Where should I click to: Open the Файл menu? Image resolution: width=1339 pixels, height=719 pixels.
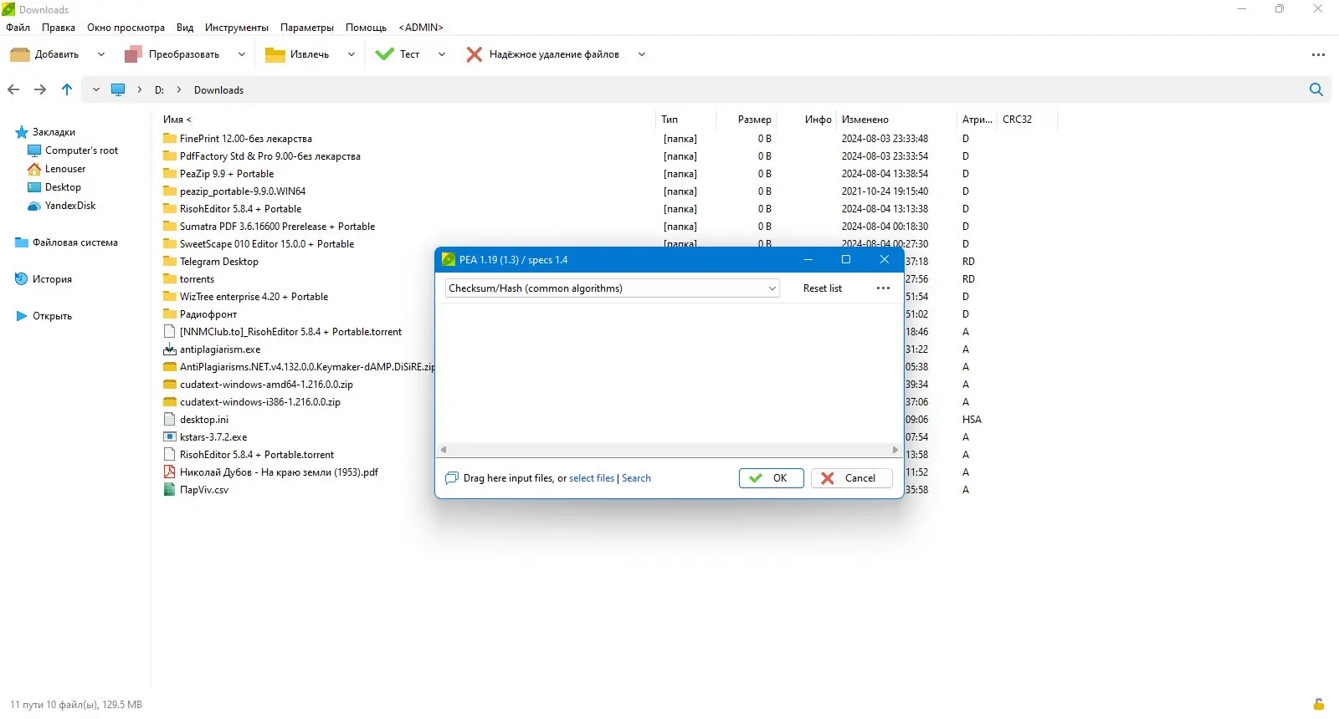(x=18, y=28)
